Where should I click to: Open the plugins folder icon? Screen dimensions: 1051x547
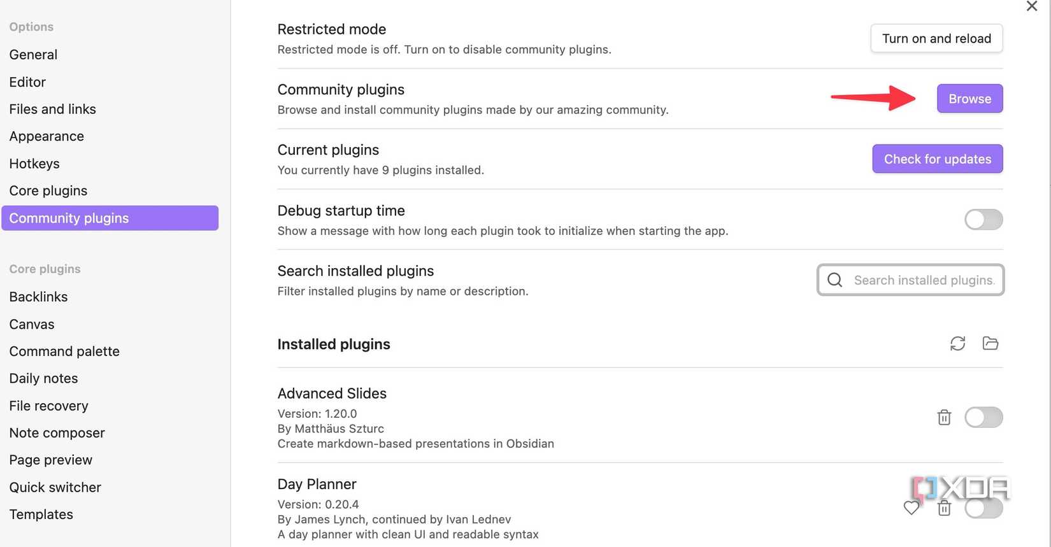[990, 343]
